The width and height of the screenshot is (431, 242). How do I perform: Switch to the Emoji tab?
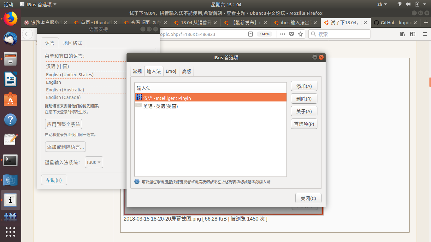click(172, 72)
